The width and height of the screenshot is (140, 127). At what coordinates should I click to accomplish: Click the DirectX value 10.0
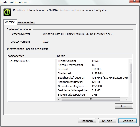point(46,42)
